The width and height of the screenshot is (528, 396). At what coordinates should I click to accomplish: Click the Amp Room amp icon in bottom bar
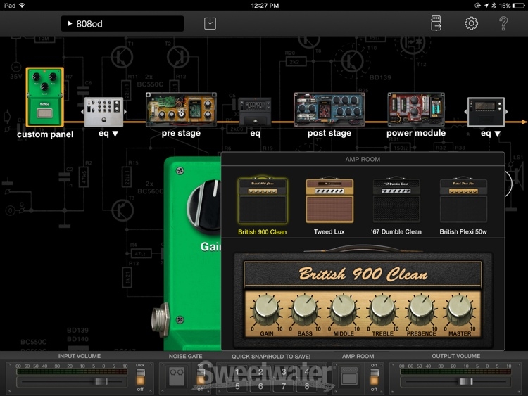[349, 376]
